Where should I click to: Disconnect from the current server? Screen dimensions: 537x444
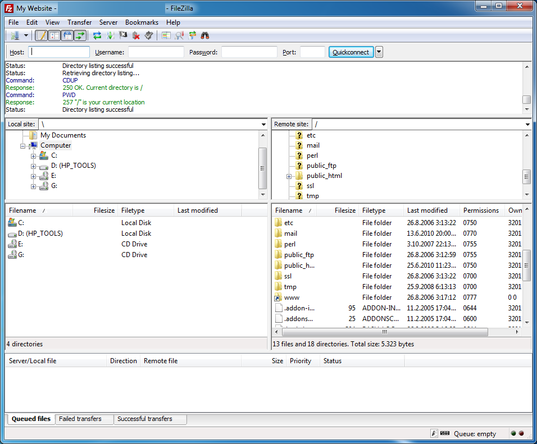coord(136,35)
